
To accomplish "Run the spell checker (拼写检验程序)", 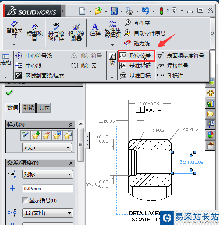I will (x=56, y=32).
